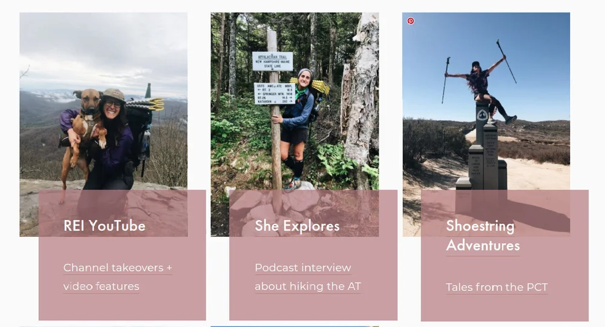Open photo of hiker atop PCT monument

coord(486,101)
